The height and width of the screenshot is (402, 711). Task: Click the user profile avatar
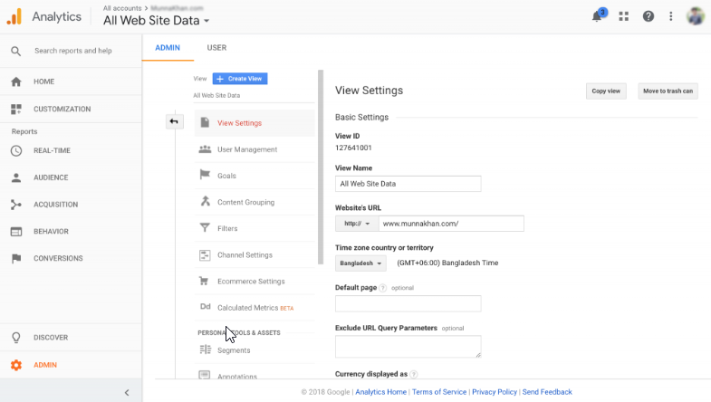point(696,16)
